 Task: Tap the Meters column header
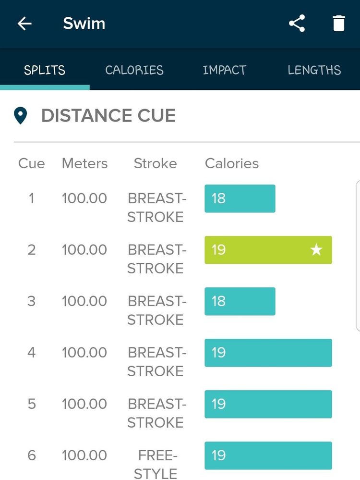(84, 163)
